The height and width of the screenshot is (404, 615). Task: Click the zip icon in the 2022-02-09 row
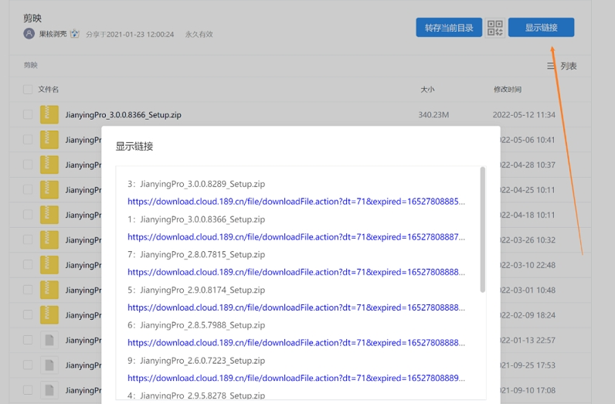pyautogui.click(x=49, y=315)
